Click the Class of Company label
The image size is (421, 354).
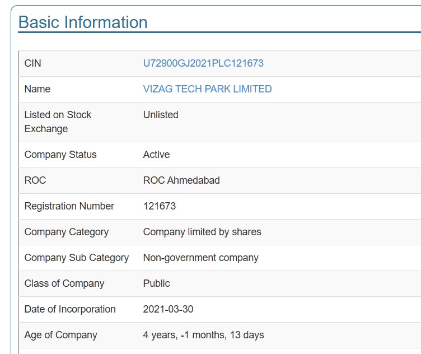(x=64, y=283)
